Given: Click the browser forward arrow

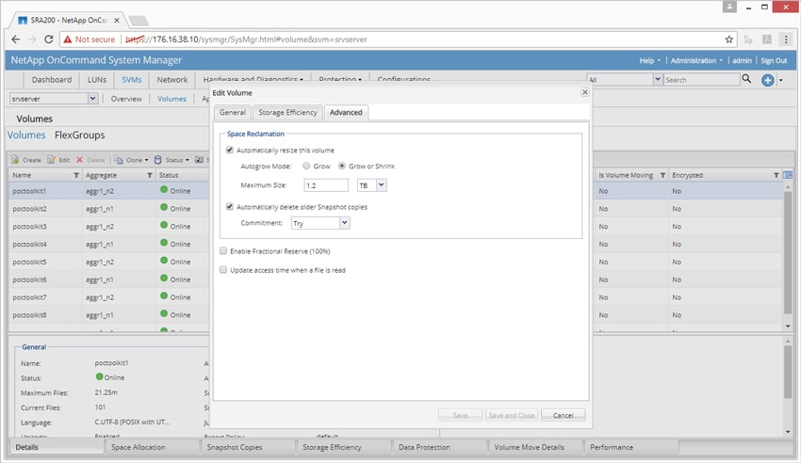Looking at the screenshot, I should pyautogui.click(x=32, y=40).
